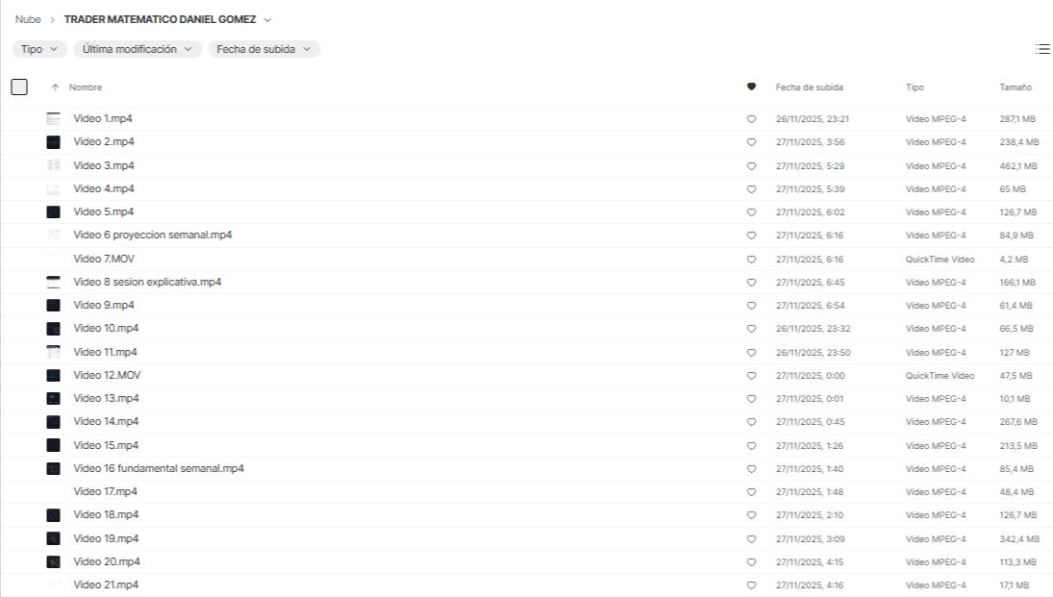Click Video 8 sesion explicativa thumbnail
The height and width of the screenshot is (597, 1053).
pyautogui.click(x=54, y=283)
